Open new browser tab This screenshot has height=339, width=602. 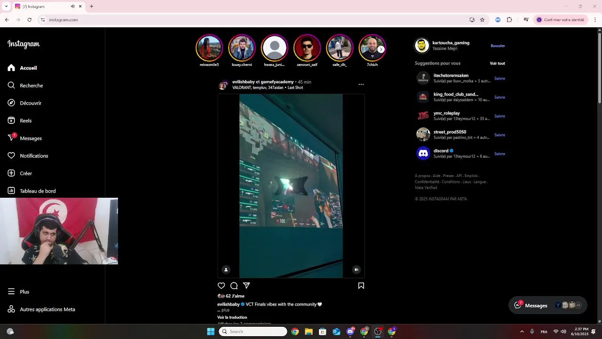click(x=92, y=6)
